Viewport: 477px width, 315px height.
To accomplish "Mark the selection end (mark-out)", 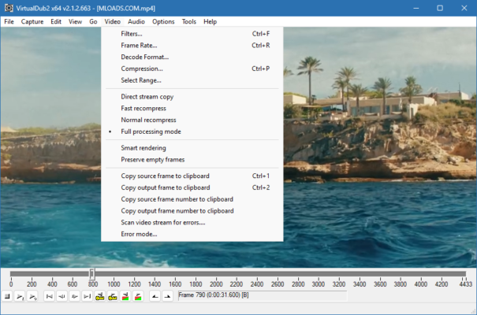I will [x=168, y=296].
